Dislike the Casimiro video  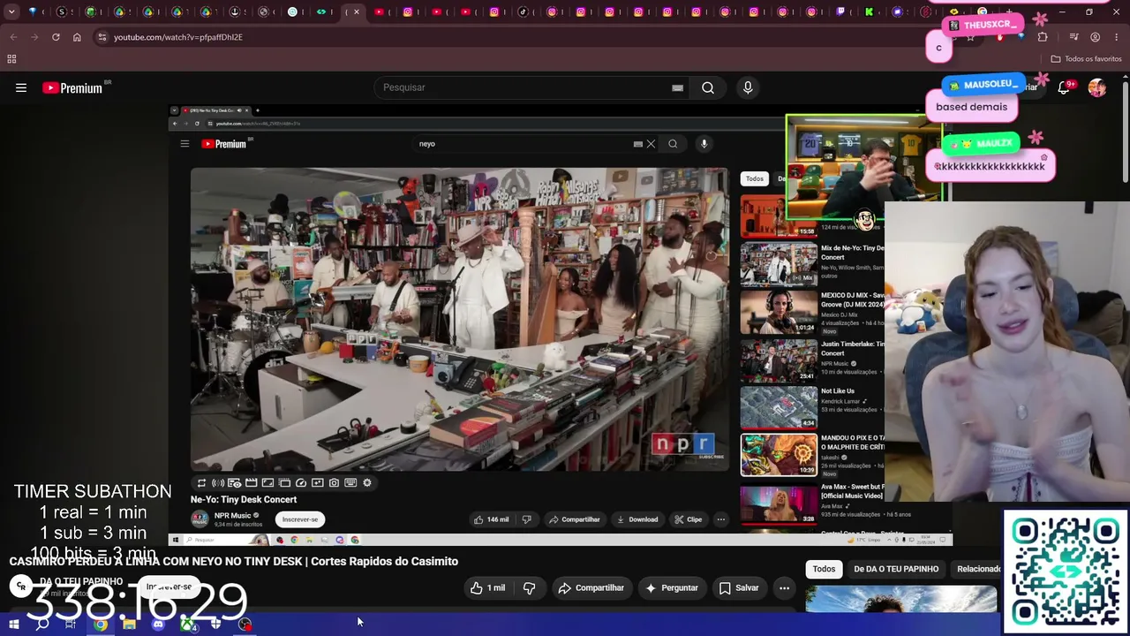(529, 588)
